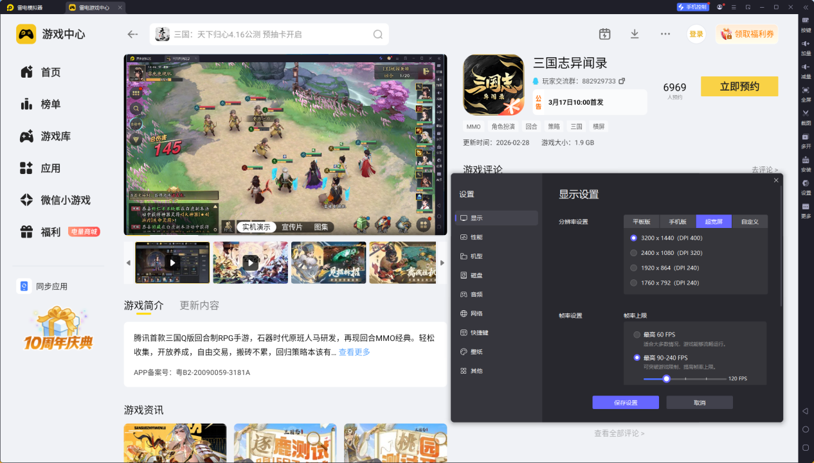Show next thumbnails with right carousel arrow
814x463 pixels.
442,263
